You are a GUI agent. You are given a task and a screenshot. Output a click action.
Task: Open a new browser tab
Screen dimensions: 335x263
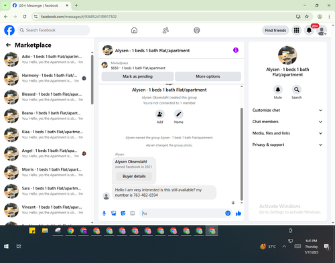pos(76,5)
